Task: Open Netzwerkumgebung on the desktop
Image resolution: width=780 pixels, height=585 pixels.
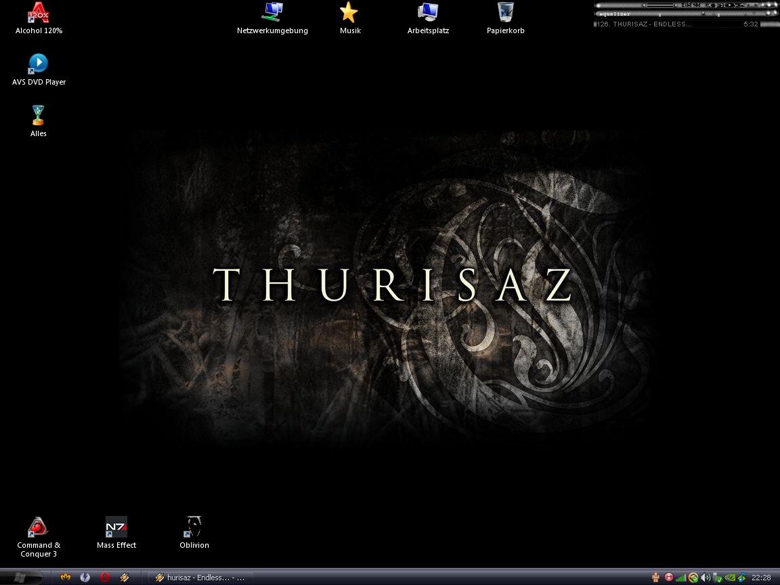Action: pyautogui.click(x=272, y=13)
